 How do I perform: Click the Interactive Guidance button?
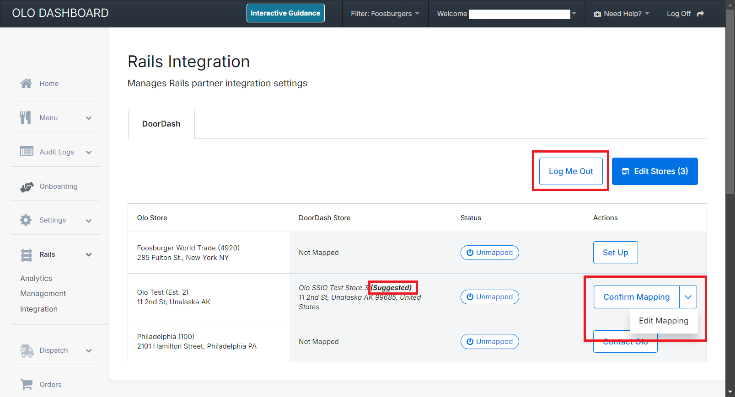point(285,13)
